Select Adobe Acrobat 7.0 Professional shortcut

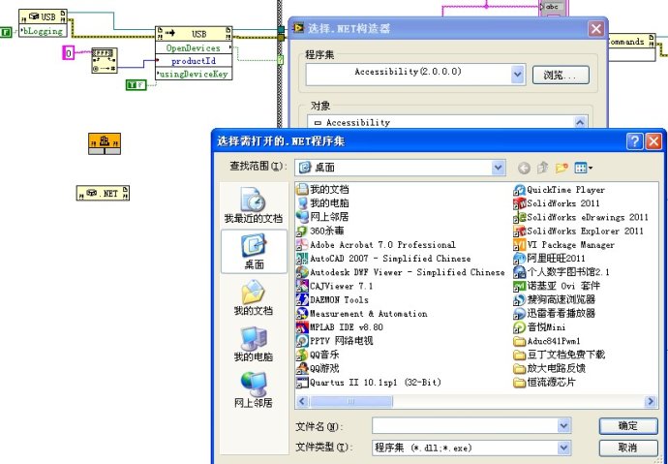[x=377, y=244]
